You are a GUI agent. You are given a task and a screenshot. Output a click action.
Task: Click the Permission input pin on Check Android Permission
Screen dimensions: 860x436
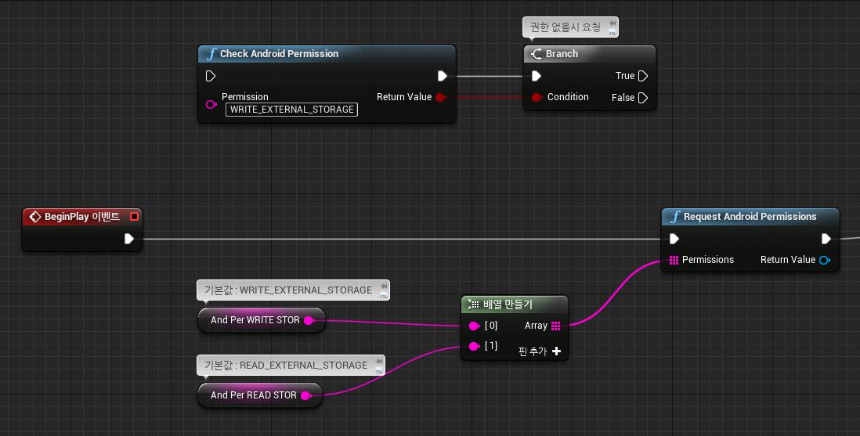coord(211,104)
